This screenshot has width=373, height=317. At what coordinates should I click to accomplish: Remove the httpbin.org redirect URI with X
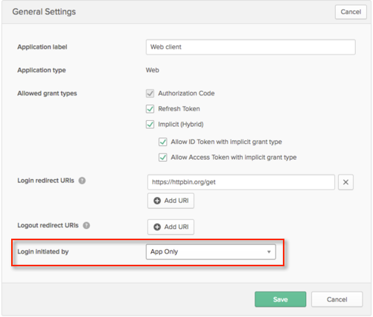click(x=345, y=182)
